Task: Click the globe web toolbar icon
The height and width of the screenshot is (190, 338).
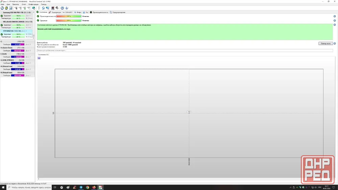Action: point(33,8)
